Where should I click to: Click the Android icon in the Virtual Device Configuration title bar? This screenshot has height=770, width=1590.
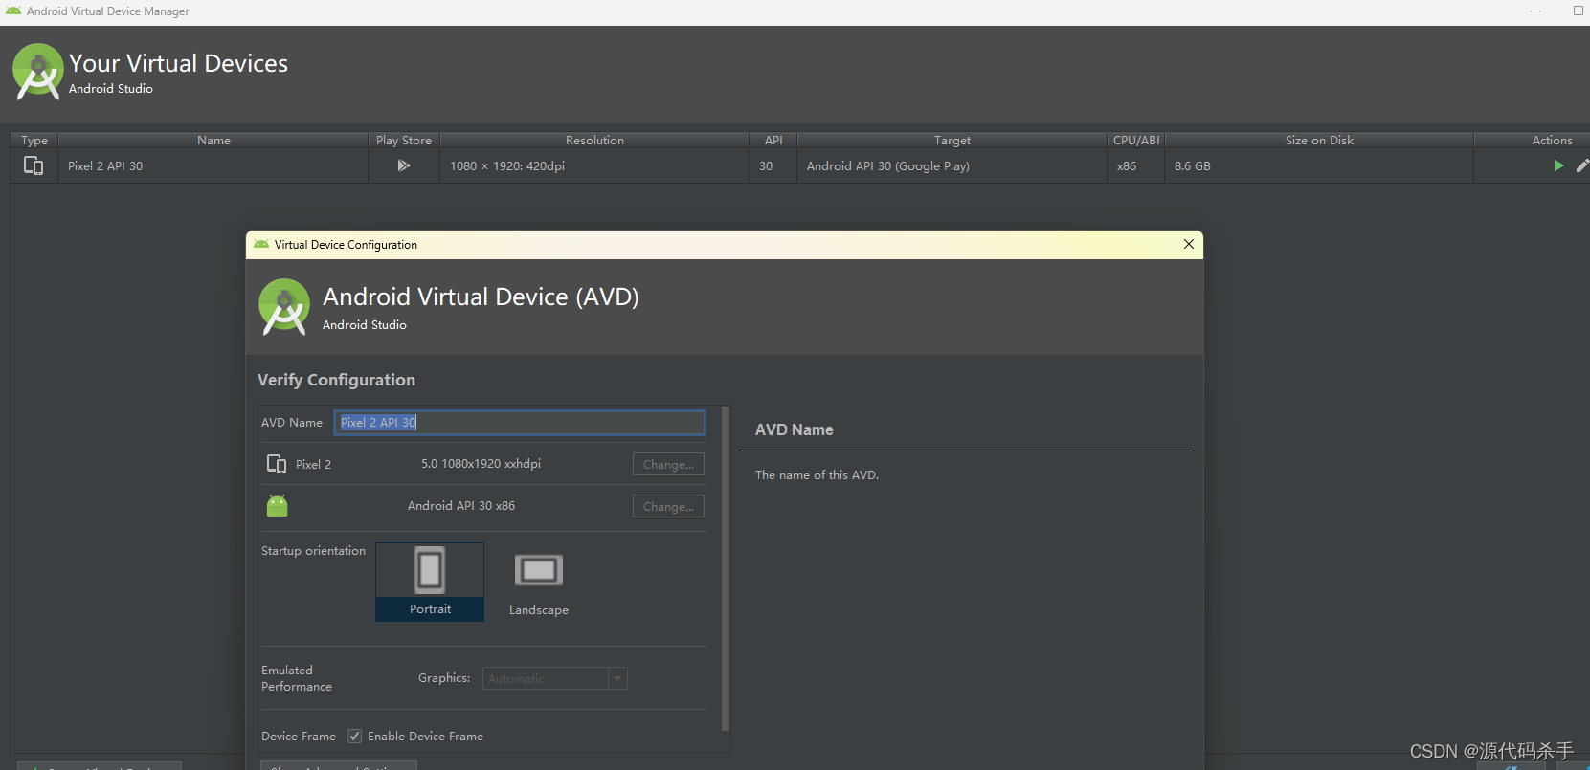tap(261, 245)
